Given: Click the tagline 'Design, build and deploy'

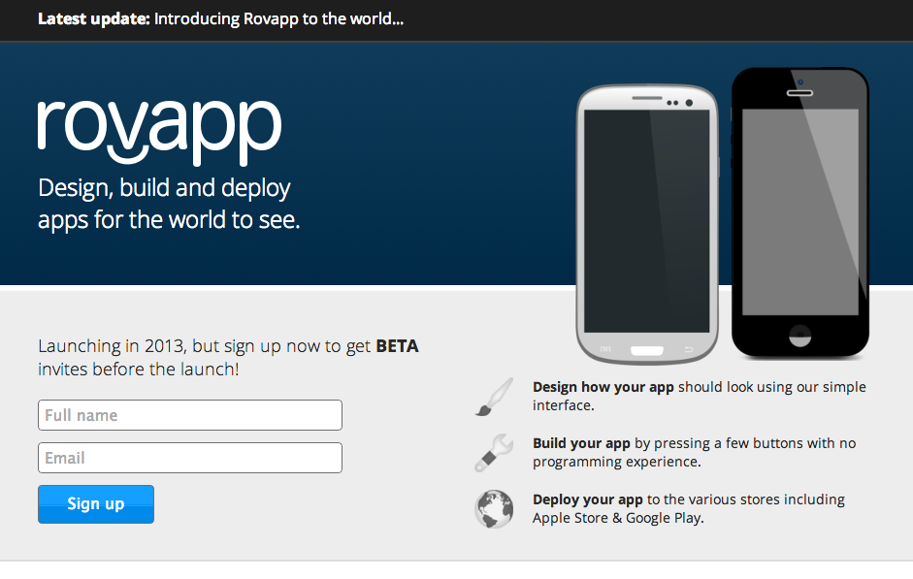Looking at the screenshot, I should (x=164, y=188).
